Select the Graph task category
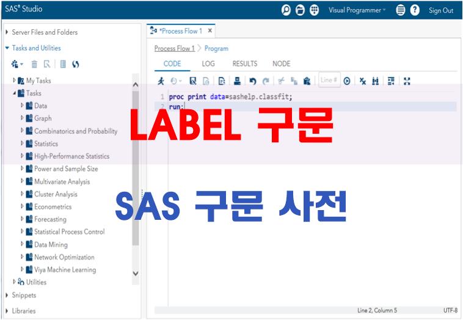The image size is (463, 320). tap(43, 118)
